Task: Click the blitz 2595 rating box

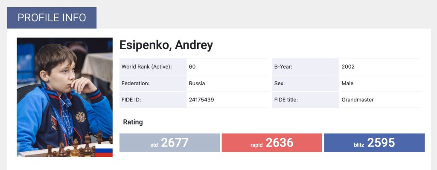Action: (374, 143)
